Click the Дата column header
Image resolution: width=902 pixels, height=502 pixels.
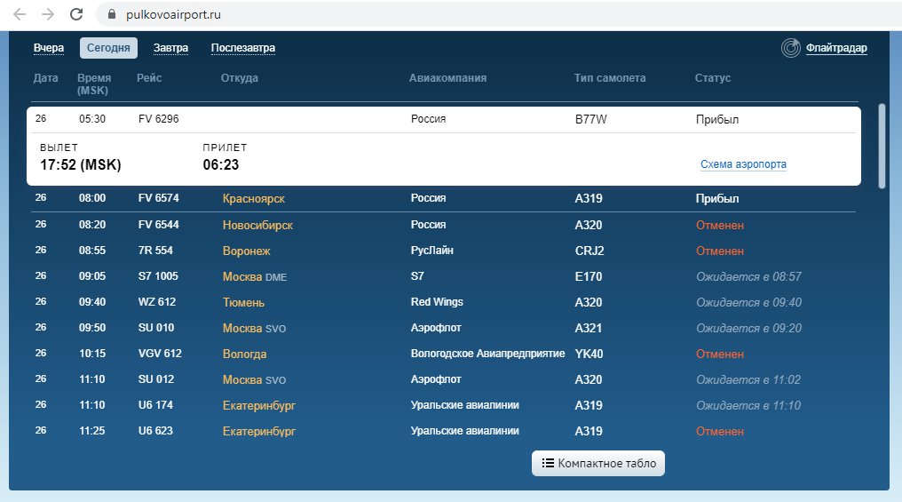(45, 77)
